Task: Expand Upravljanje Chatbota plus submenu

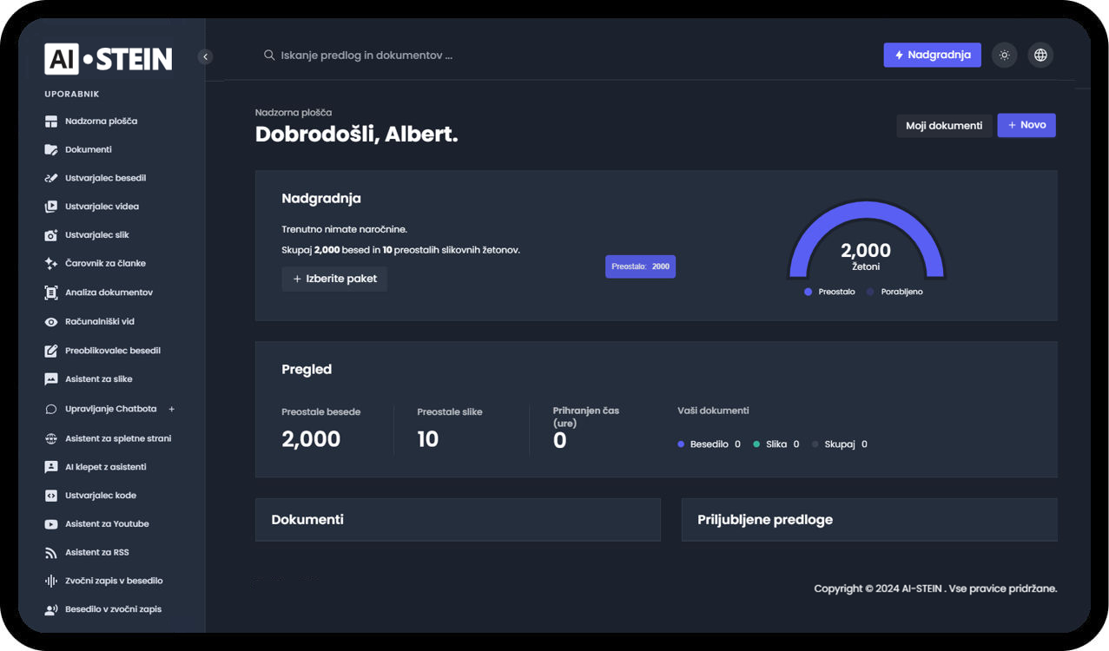Action: pos(171,409)
